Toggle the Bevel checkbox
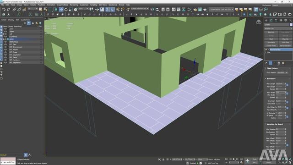Viewport: 293px width, 165px height. 267,115
